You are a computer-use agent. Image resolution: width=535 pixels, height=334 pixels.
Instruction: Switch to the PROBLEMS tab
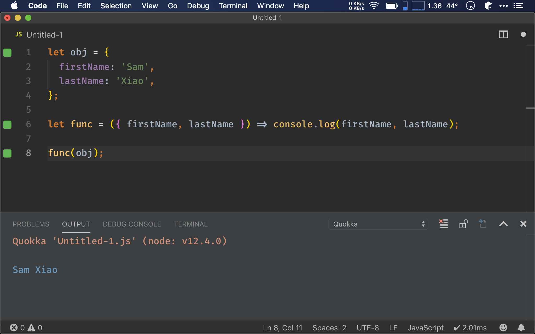coord(31,224)
